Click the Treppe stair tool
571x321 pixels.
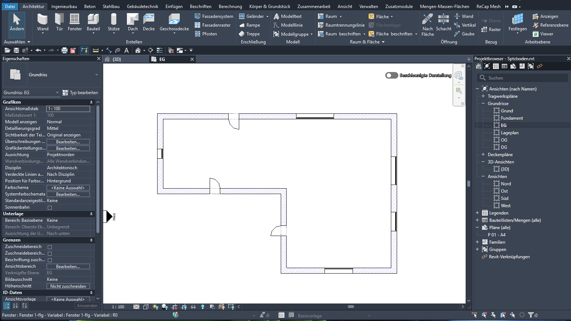pos(249,34)
